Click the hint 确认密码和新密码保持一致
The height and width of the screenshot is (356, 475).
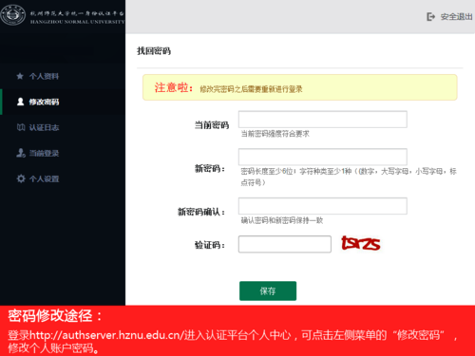tap(282, 220)
